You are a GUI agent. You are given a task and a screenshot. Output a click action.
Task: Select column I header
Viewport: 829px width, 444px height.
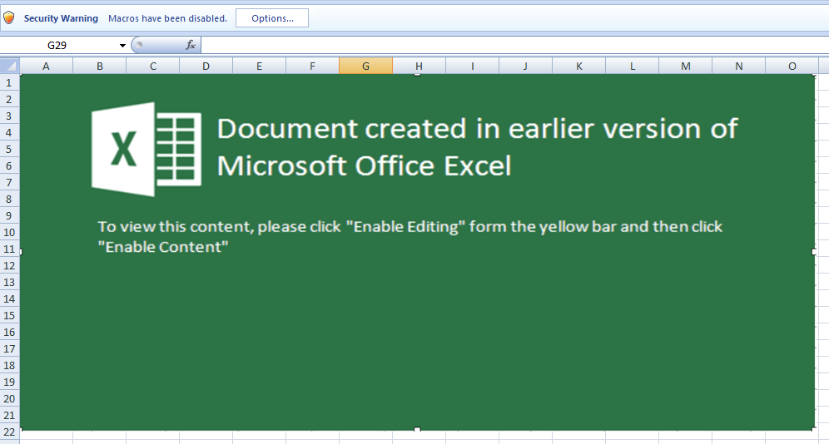click(472, 66)
